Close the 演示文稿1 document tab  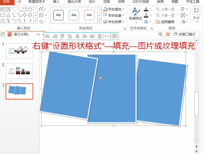click(x=38, y=34)
